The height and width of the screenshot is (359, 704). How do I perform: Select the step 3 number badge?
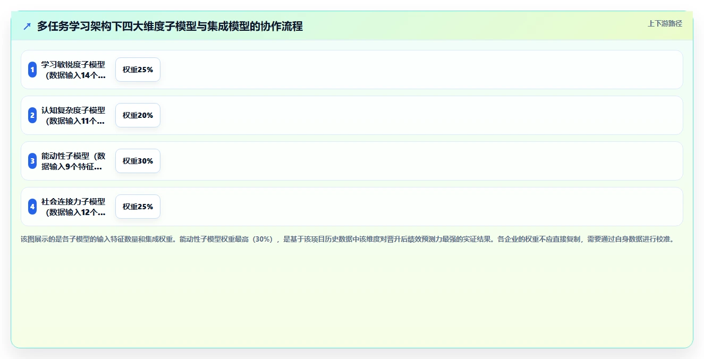pos(32,161)
